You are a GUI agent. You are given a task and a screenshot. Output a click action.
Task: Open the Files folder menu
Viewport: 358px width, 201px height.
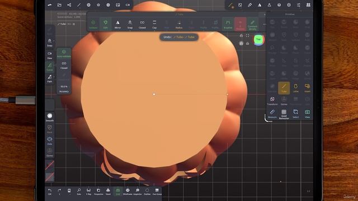(x=59, y=5)
